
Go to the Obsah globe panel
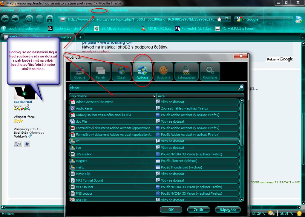[121, 71]
